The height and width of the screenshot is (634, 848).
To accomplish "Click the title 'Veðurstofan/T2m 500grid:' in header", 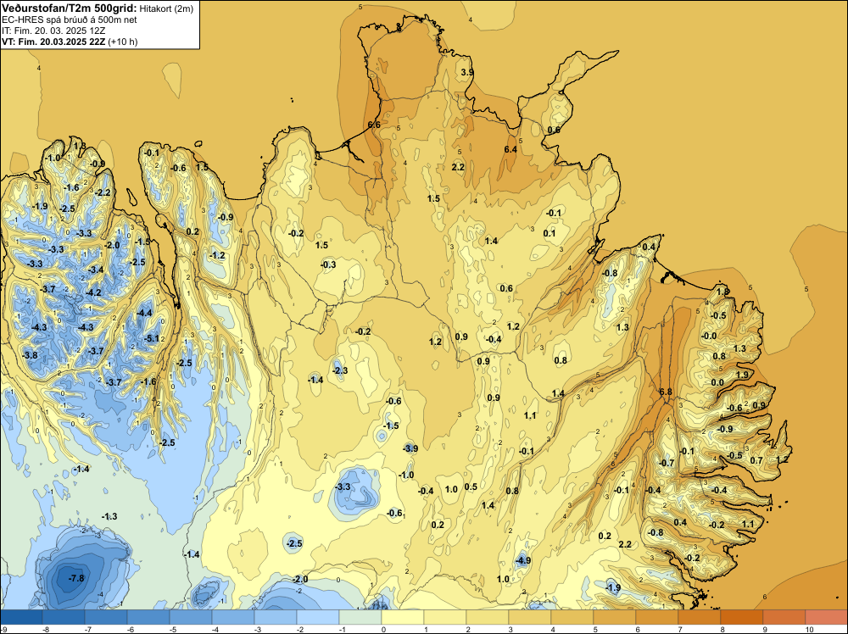I will (x=70, y=8).
